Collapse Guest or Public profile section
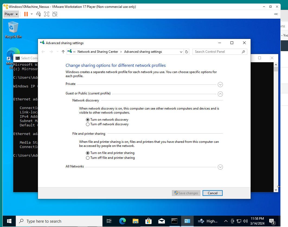This screenshot has height=227, width=288. (x=220, y=94)
